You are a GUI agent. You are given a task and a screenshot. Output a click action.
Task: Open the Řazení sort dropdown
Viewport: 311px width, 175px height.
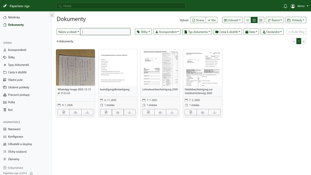click(x=274, y=20)
